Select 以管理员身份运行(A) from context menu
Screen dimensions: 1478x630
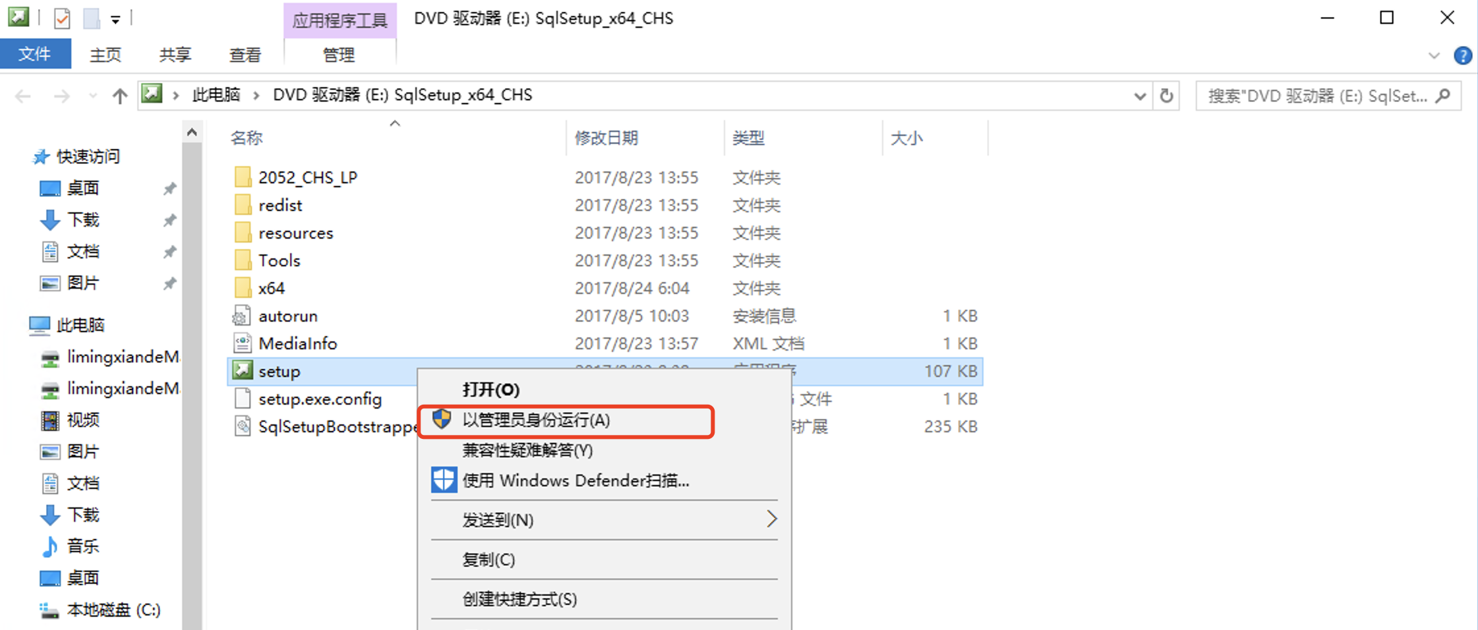coord(535,420)
